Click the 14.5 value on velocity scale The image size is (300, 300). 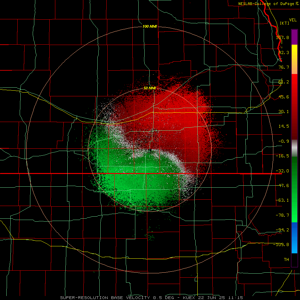coord(284,126)
